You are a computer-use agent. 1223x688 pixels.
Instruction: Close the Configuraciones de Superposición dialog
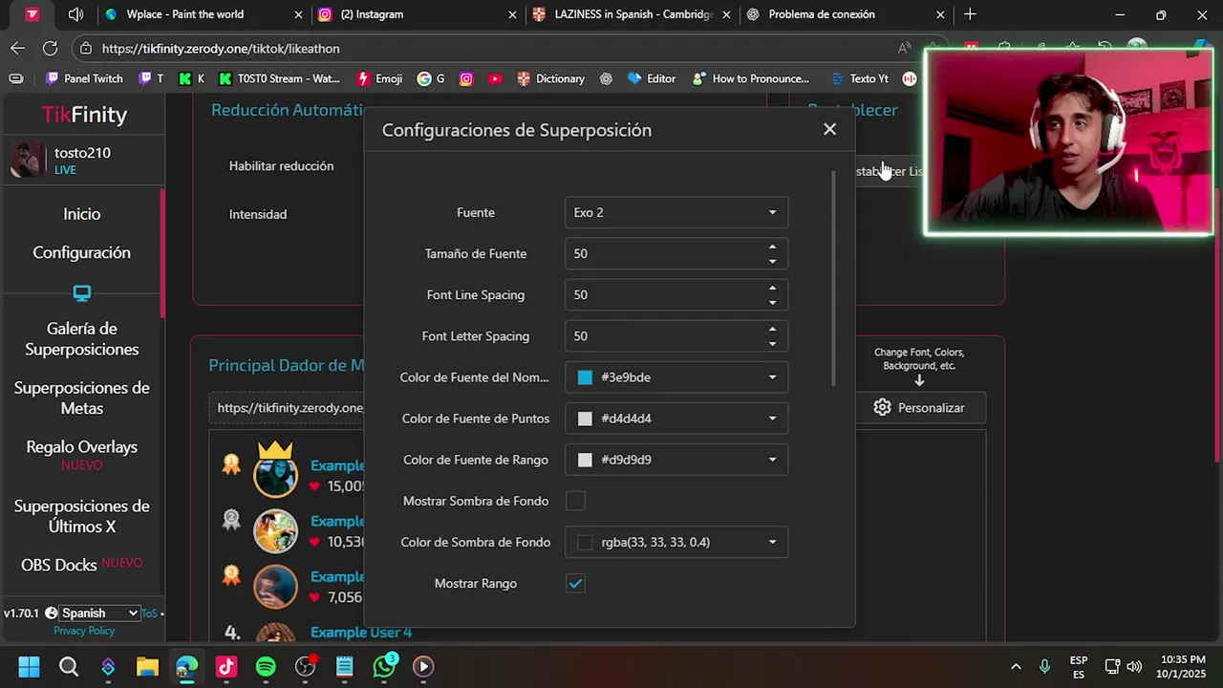click(x=829, y=129)
